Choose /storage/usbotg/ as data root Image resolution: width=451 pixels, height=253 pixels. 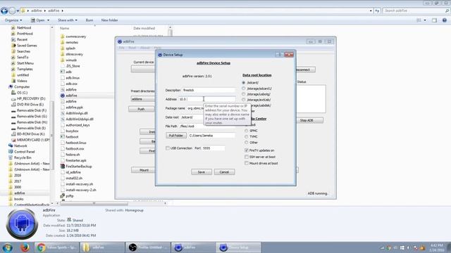point(244,94)
